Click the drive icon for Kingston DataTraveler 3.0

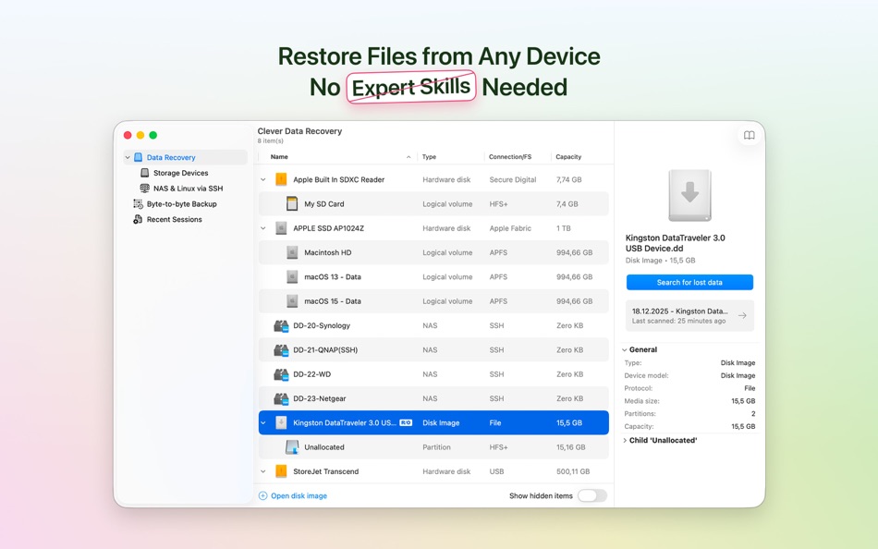click(x=283, y=422)
